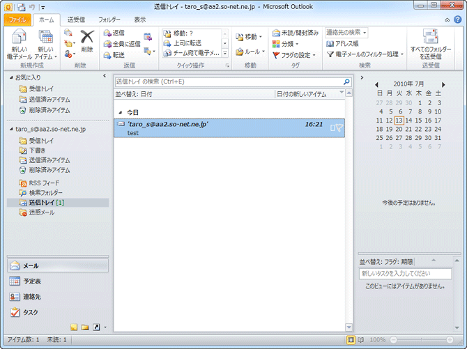The width and height of the screenshot is (467, 349).
Task: Expand the ルール (Rules) dropdown
Action: (248, 52)
